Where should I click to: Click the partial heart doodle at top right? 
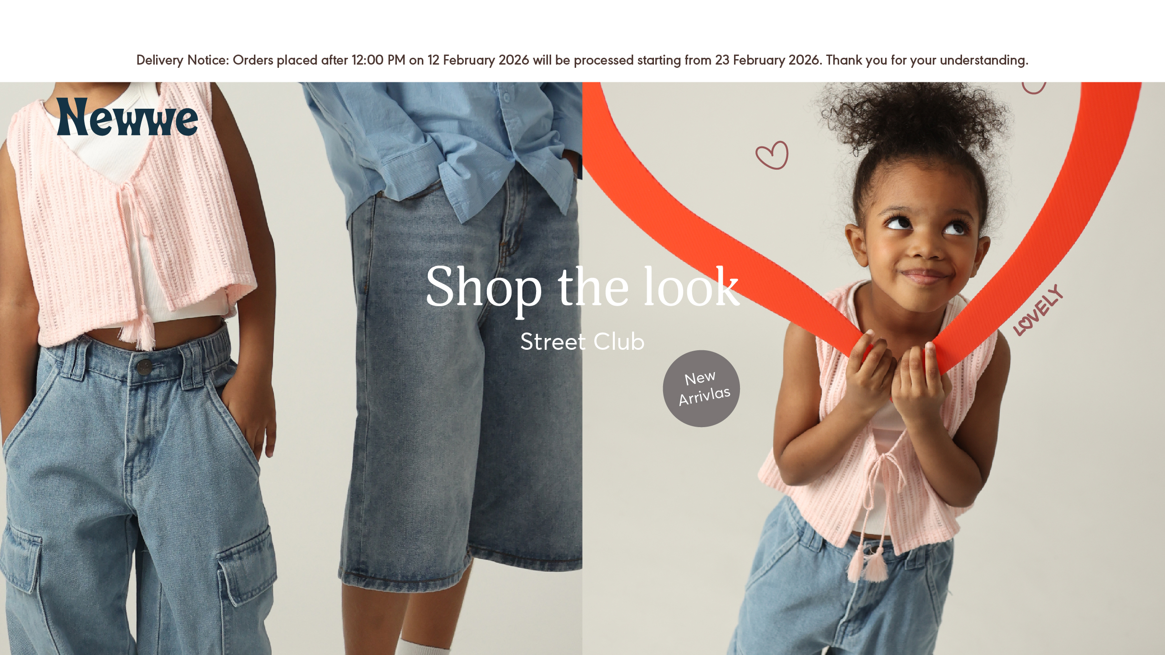point(1034,88)
